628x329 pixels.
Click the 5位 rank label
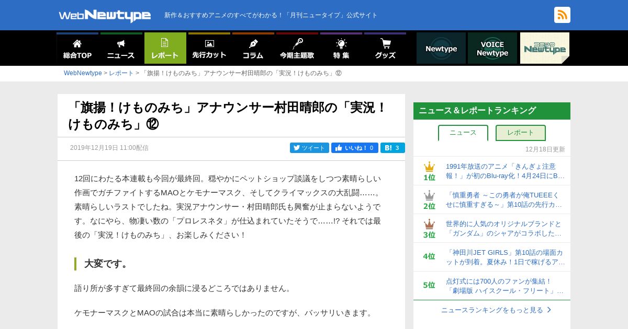coord(429,285)
